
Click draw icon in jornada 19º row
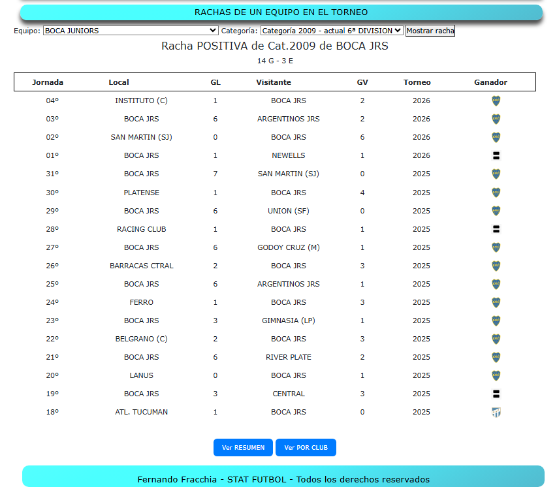coord(496,394)
